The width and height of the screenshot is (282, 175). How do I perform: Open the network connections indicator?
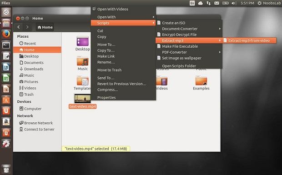pyautogui.click(x=208, y=3)
